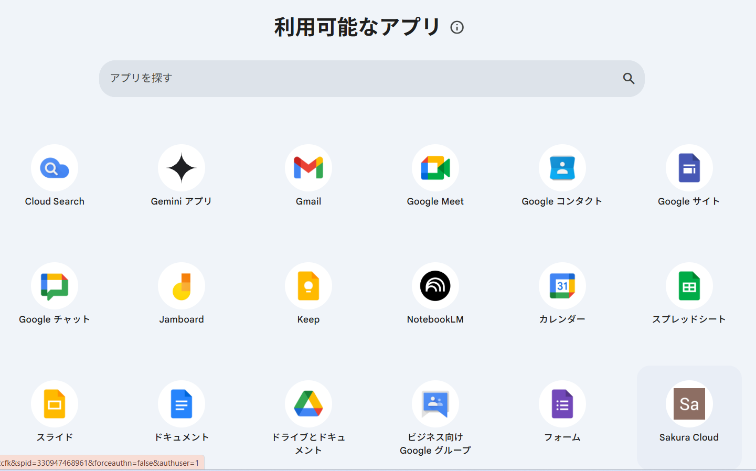Open the スライド slides icon
Viewport: 756px width, 471px height.
click(x=55, y=404)
